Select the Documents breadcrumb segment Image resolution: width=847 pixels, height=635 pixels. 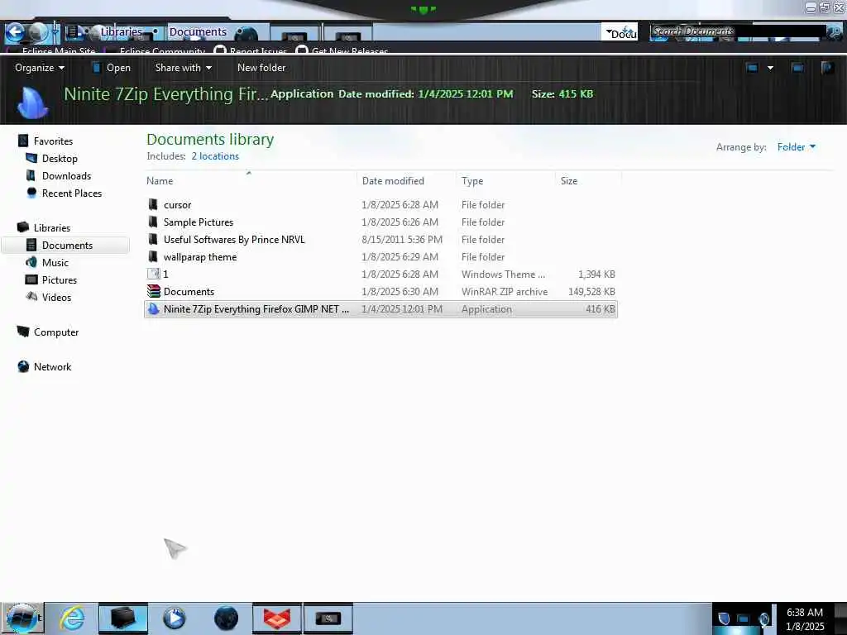(198, 32)
